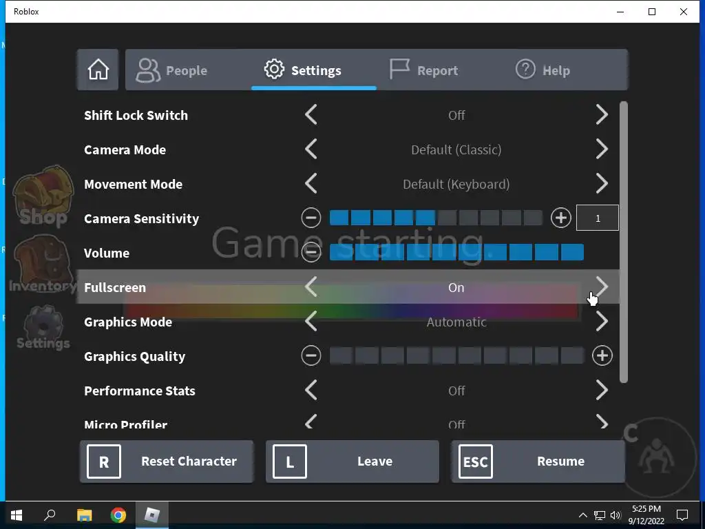Previous option for Camera Mode

click(x=311, y=149)
